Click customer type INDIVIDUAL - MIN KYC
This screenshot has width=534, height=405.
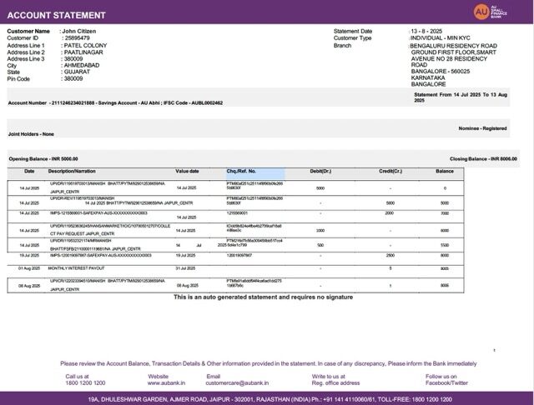(x=440, y=38)
